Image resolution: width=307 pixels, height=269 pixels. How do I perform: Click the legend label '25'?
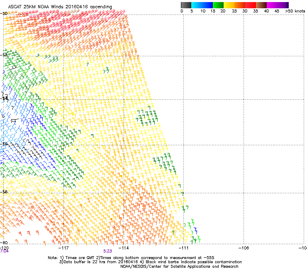click(x=234, y=11)
